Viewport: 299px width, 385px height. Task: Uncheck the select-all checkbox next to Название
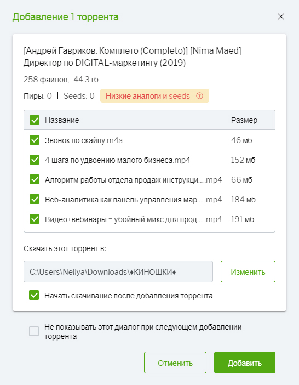click(34, 120)
